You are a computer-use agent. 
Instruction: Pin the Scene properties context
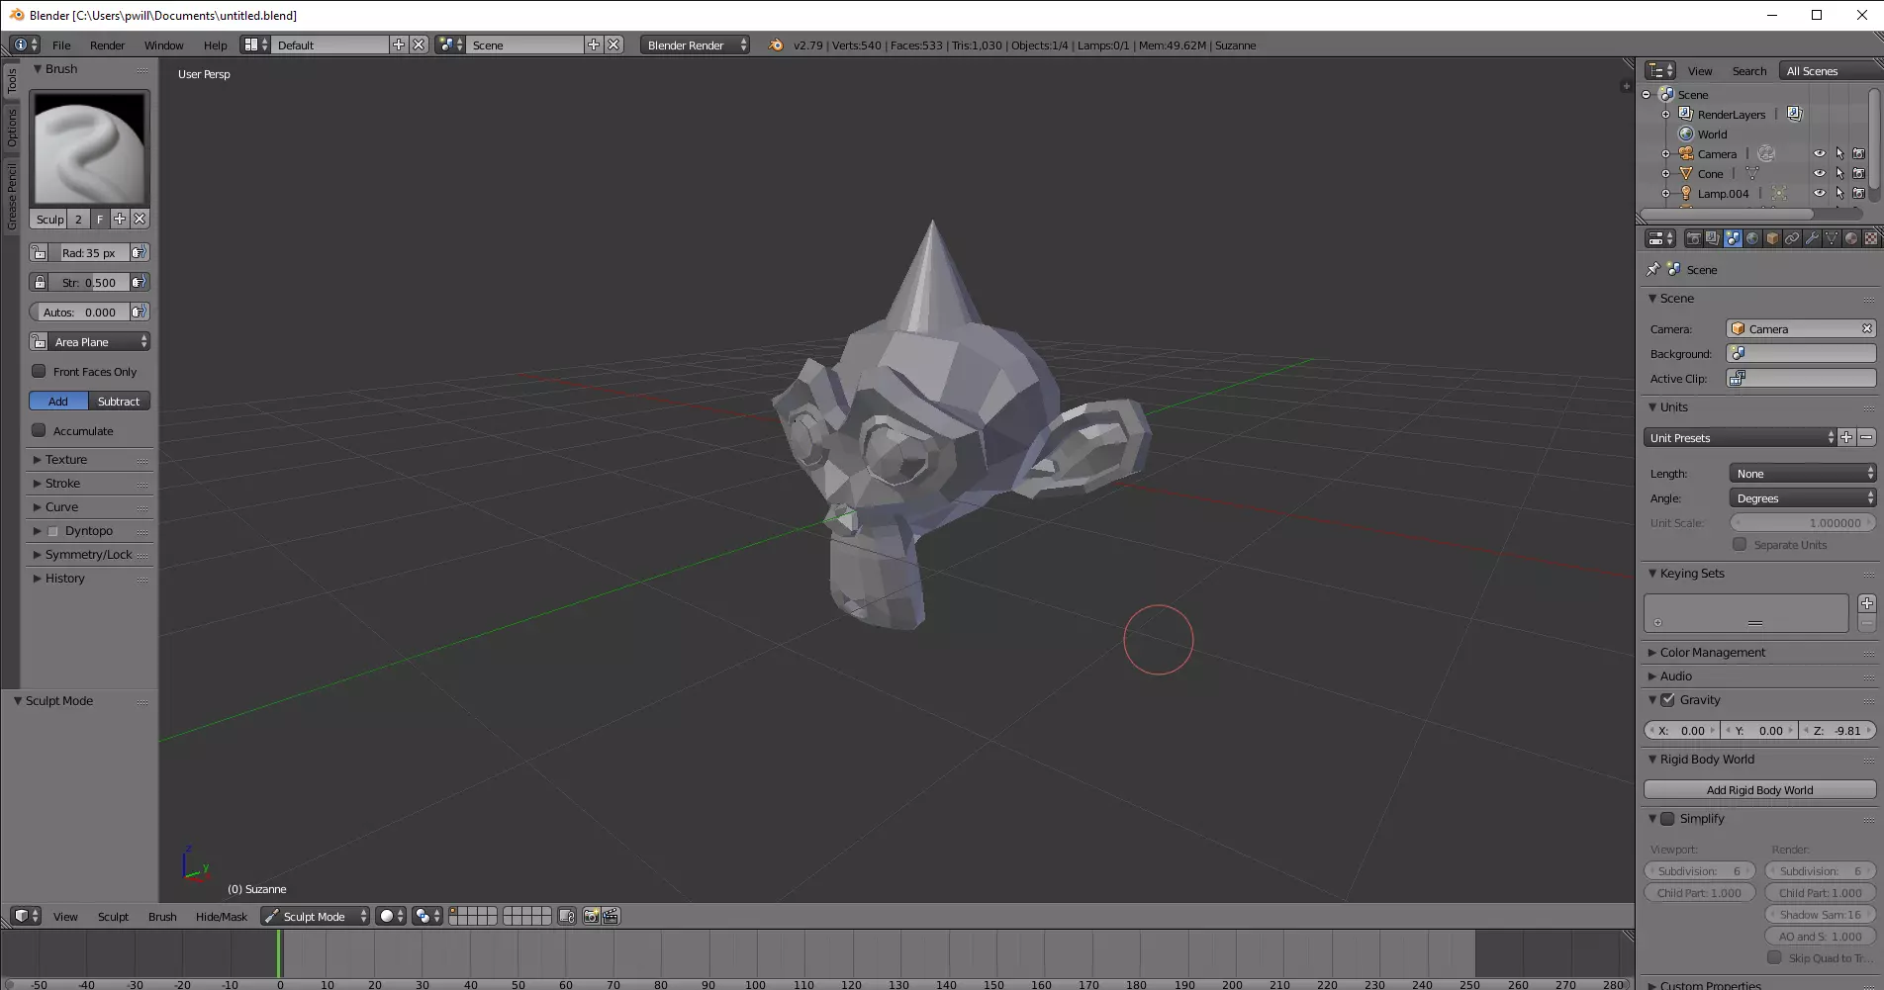(1652, 269)
